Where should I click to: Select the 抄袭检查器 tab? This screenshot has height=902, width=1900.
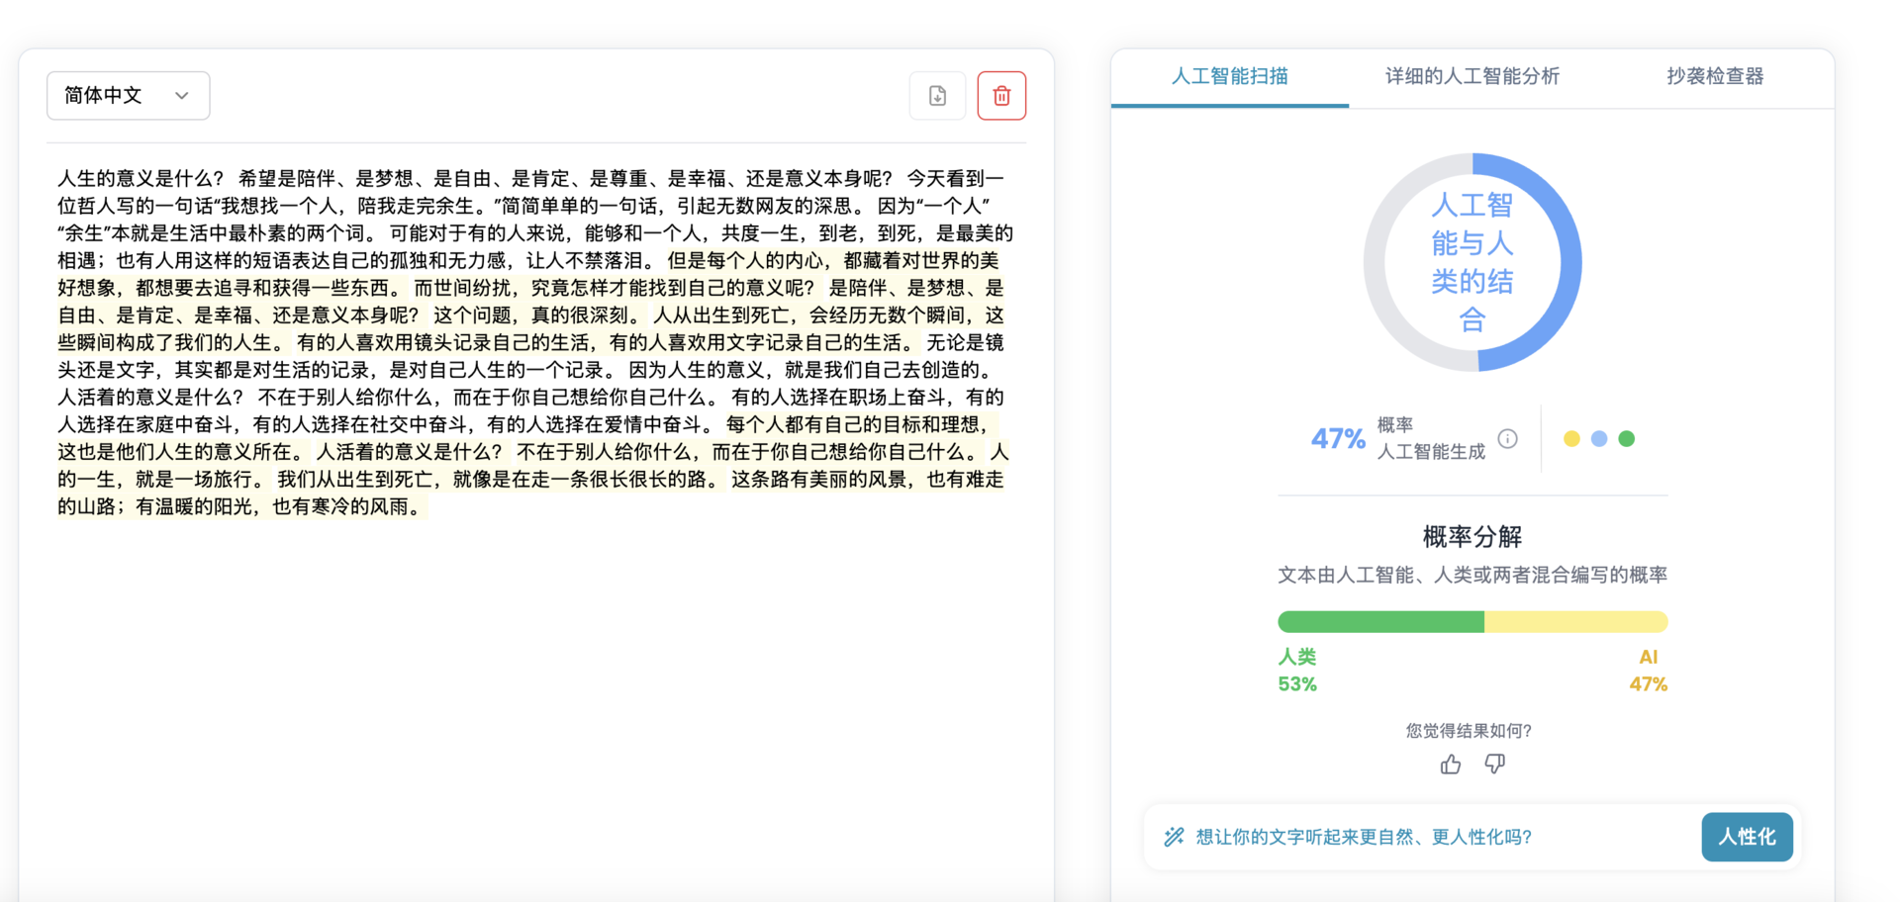pos(1714,77)
